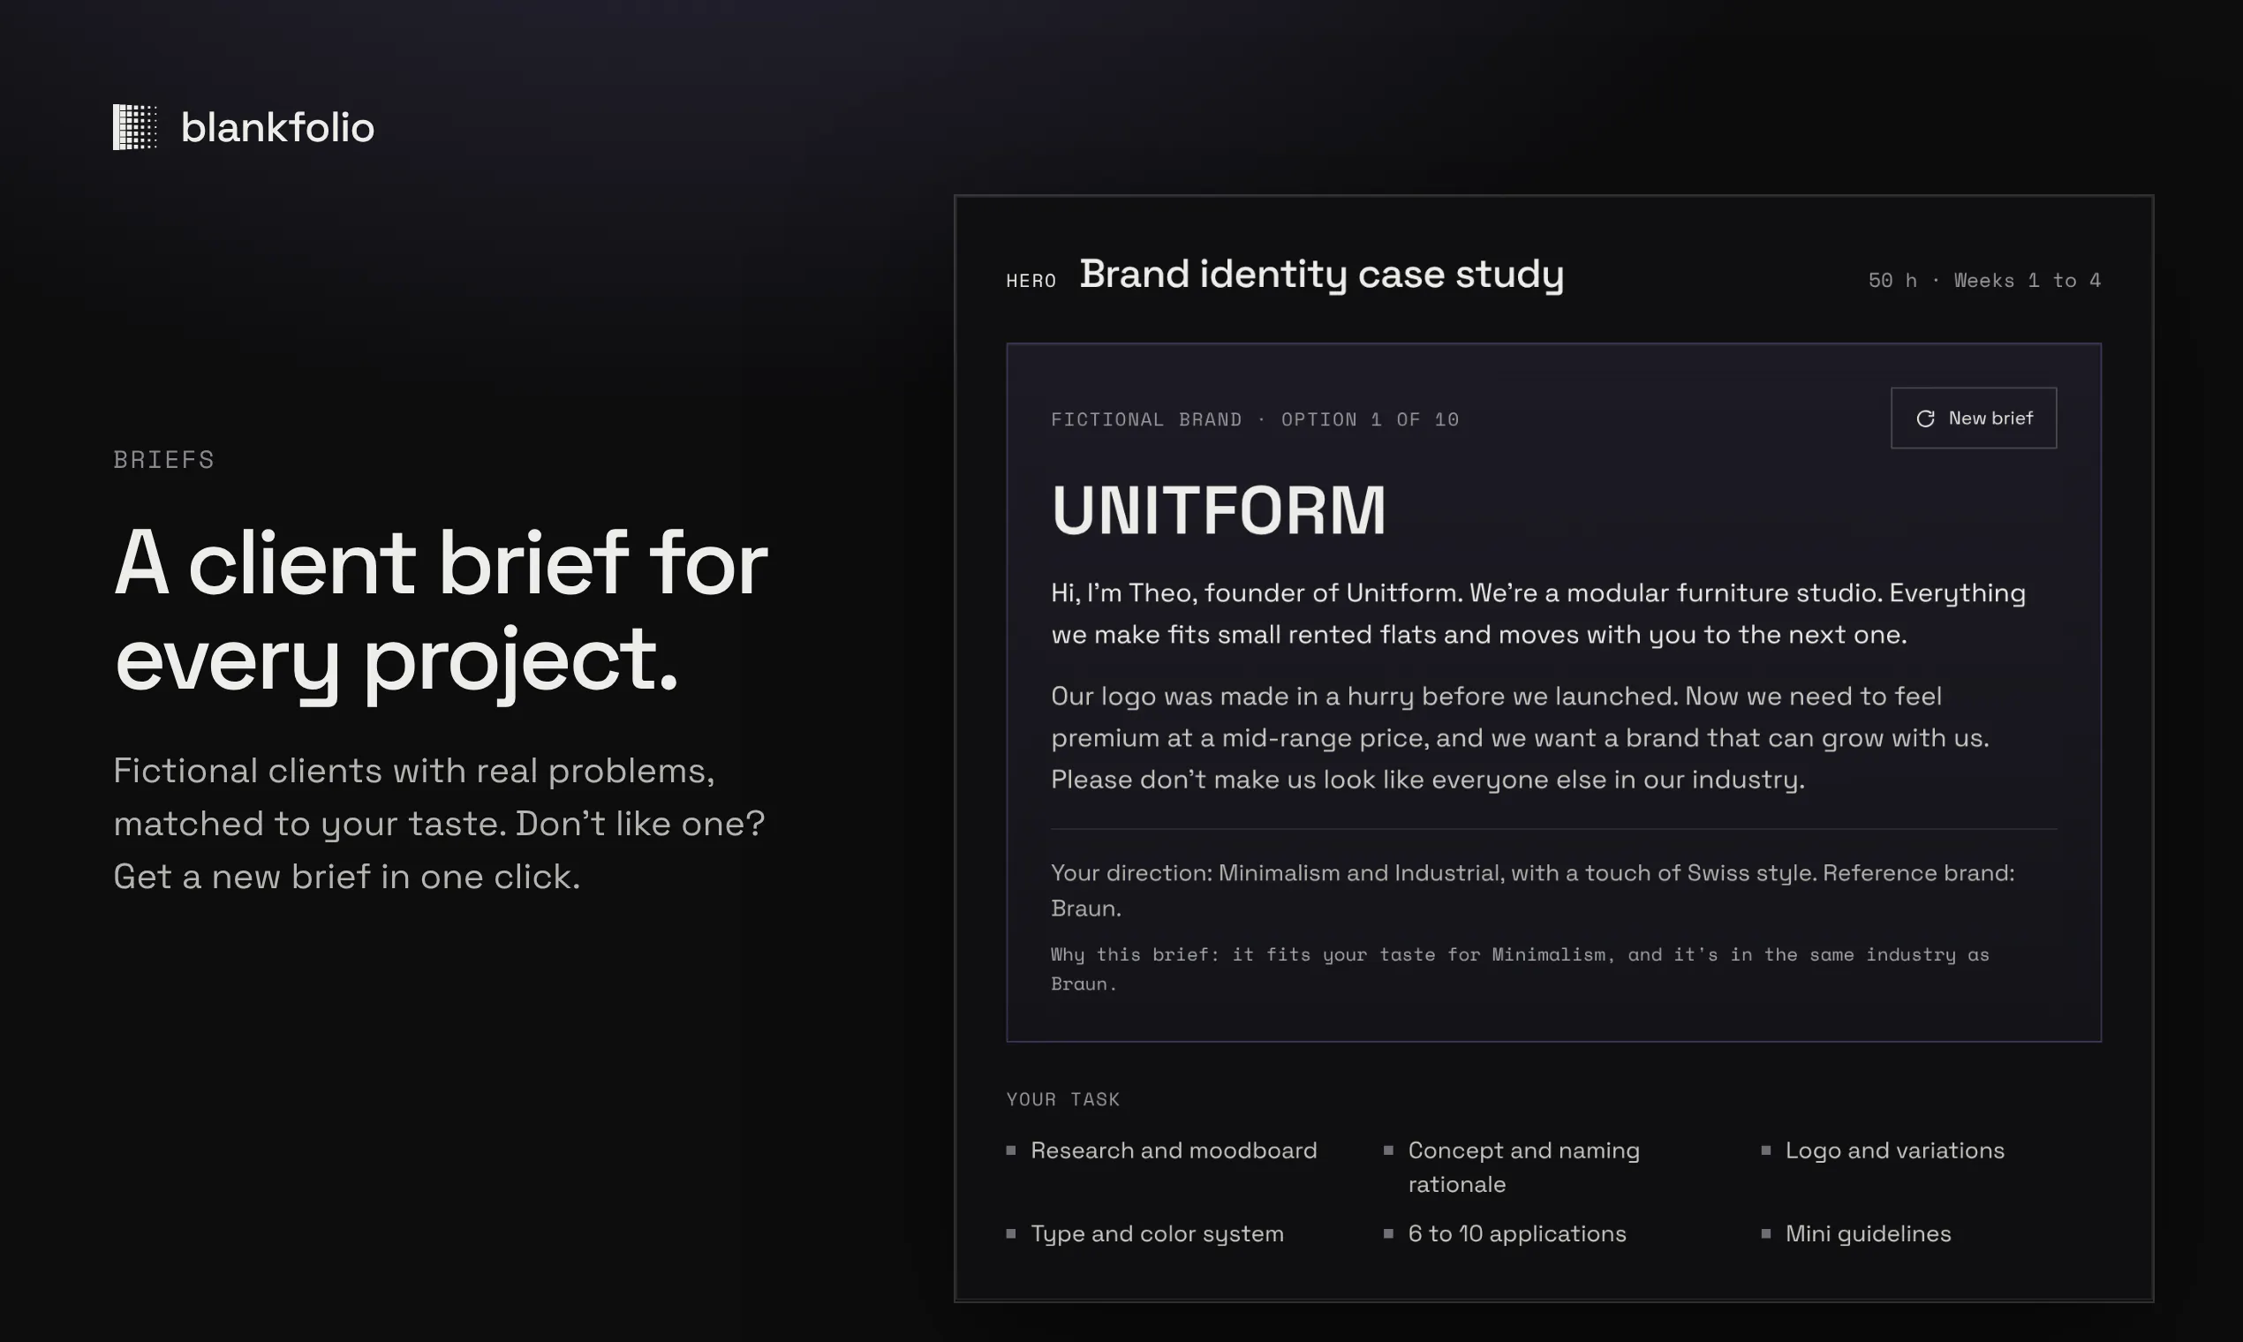Viewport: 2243px width, 1342px height.
Task: Click the '50 h · Weeks 1 to 4' text
Action: tap(1984, 281)
